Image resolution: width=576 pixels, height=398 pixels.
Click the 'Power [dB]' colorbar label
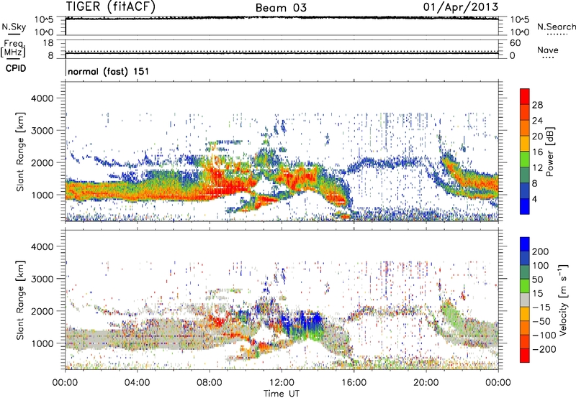click(550, 152)
